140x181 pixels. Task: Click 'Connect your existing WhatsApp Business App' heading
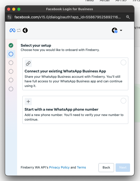pyautogui.click(x=65, y=71)
